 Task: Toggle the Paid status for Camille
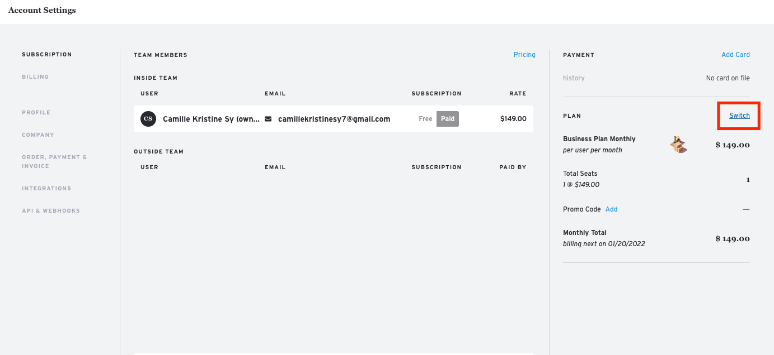(x=447, y=118)
